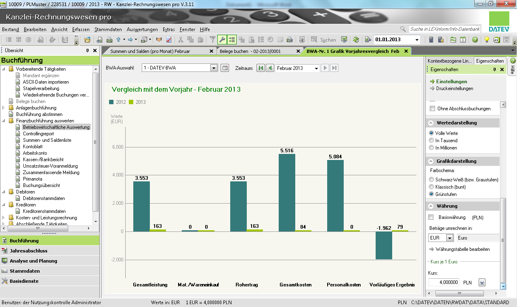Select In Millionen radio button
517x307 pixels.
tap(431, 147)
